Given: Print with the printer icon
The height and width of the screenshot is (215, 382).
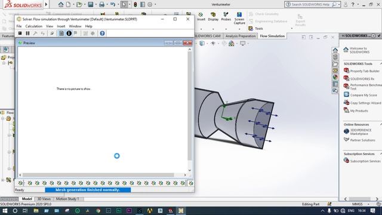Looking at the screenshot, I should [x=102, y=4].
